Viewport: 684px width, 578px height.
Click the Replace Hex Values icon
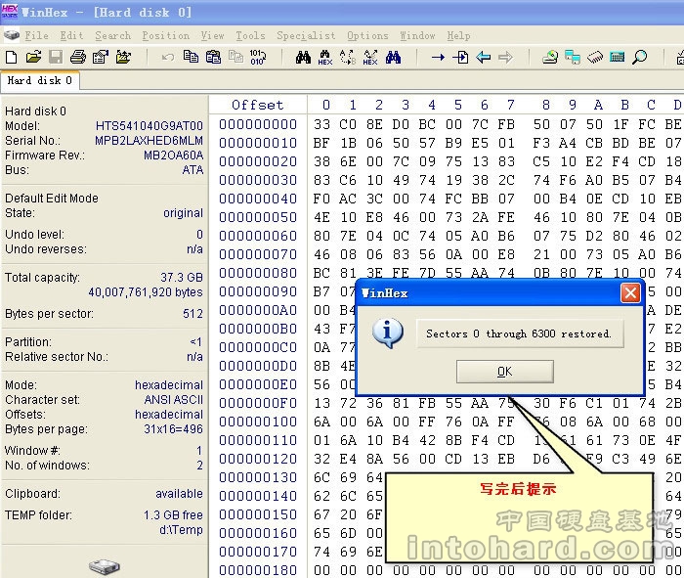click(x=370, y=57)
